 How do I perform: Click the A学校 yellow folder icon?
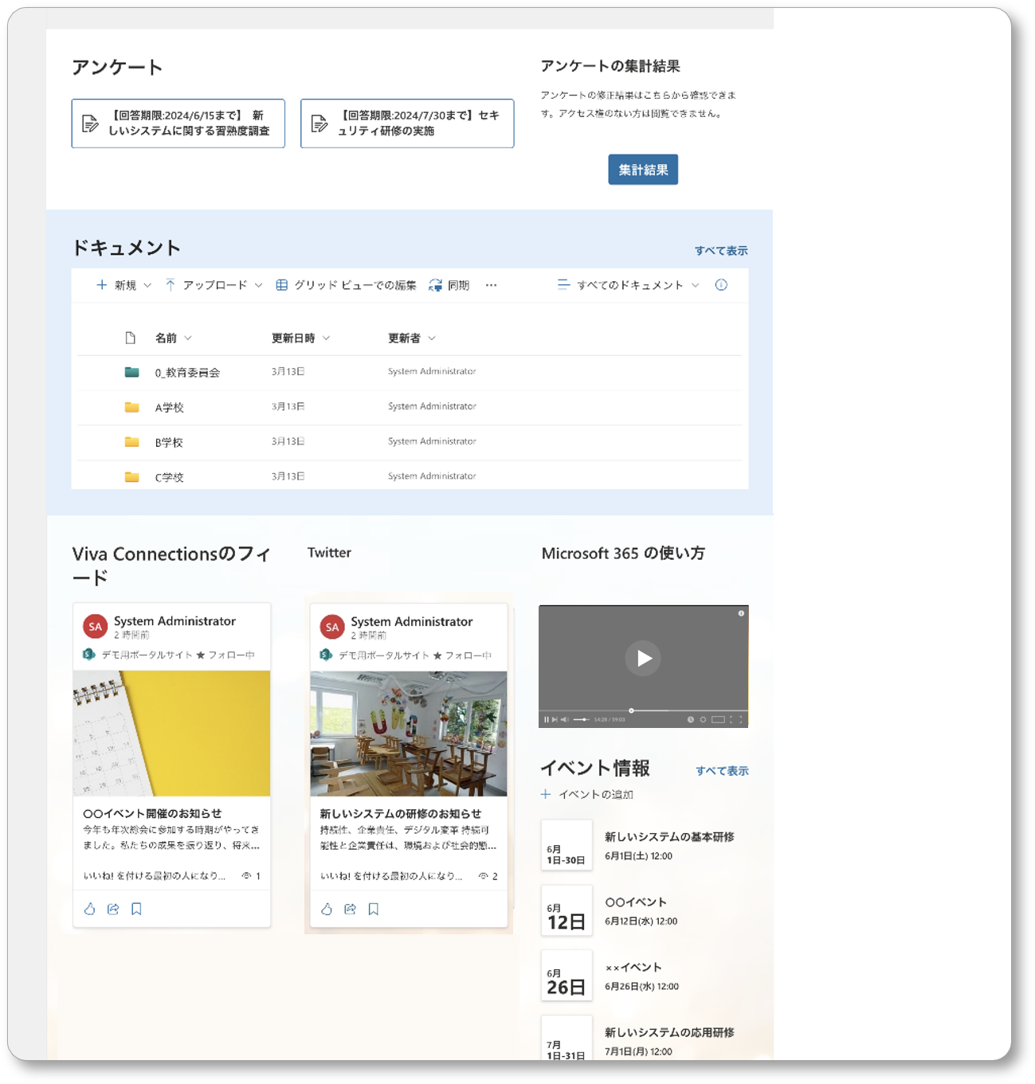pyautogui.click(x=132, y=407)
